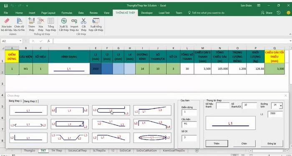Select closed stirrup shape with L3

(x=70, y=124)
